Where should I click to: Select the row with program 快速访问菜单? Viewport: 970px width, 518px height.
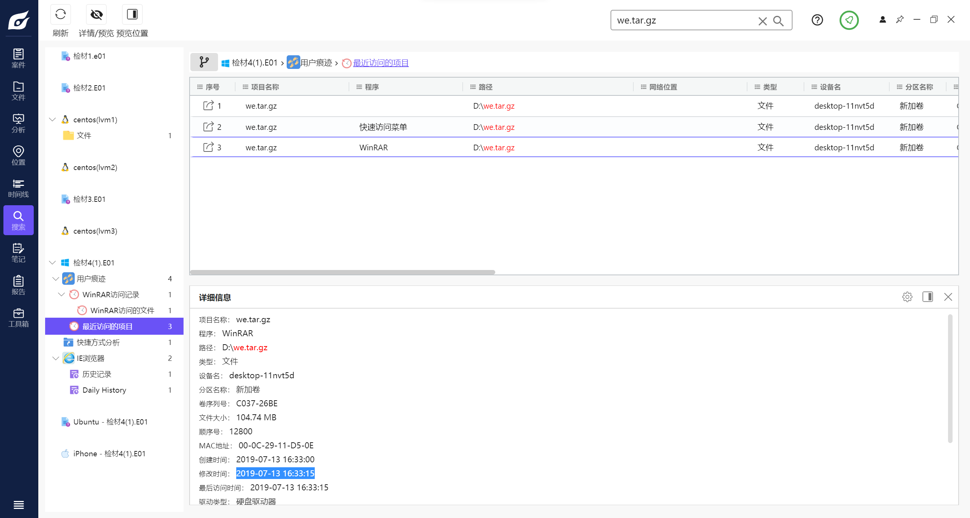[574, 127]
